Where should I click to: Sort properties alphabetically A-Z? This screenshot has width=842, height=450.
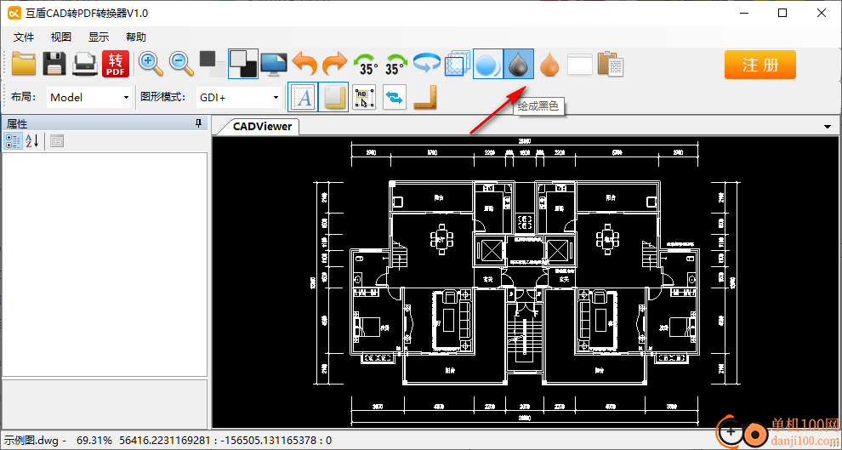[x=31, y=140]
